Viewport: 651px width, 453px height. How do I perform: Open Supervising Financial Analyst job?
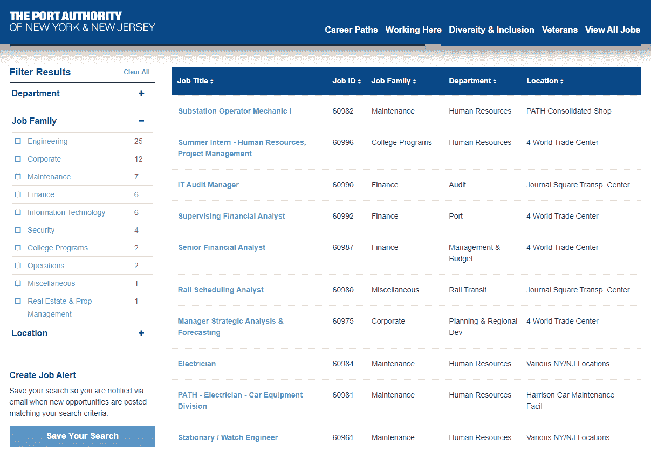[231, 216]
